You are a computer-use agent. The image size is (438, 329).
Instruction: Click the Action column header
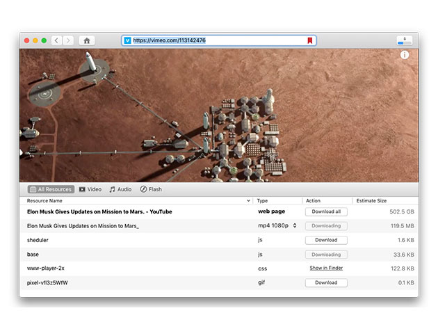[313, 201]
